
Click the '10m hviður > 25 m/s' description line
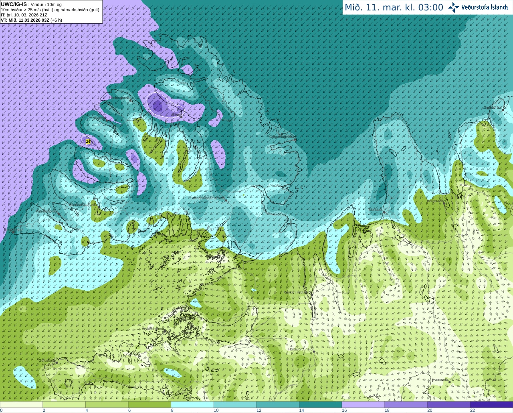[50, 10]
